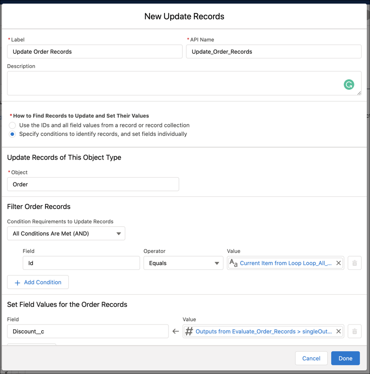The width and height of the screenshot is (370, 374).
Task: Select Use the IDs and all field values
Action: pos(12,125)
